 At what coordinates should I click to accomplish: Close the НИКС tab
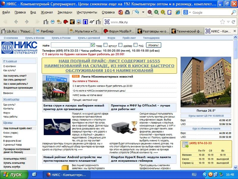tap(234, 31)
